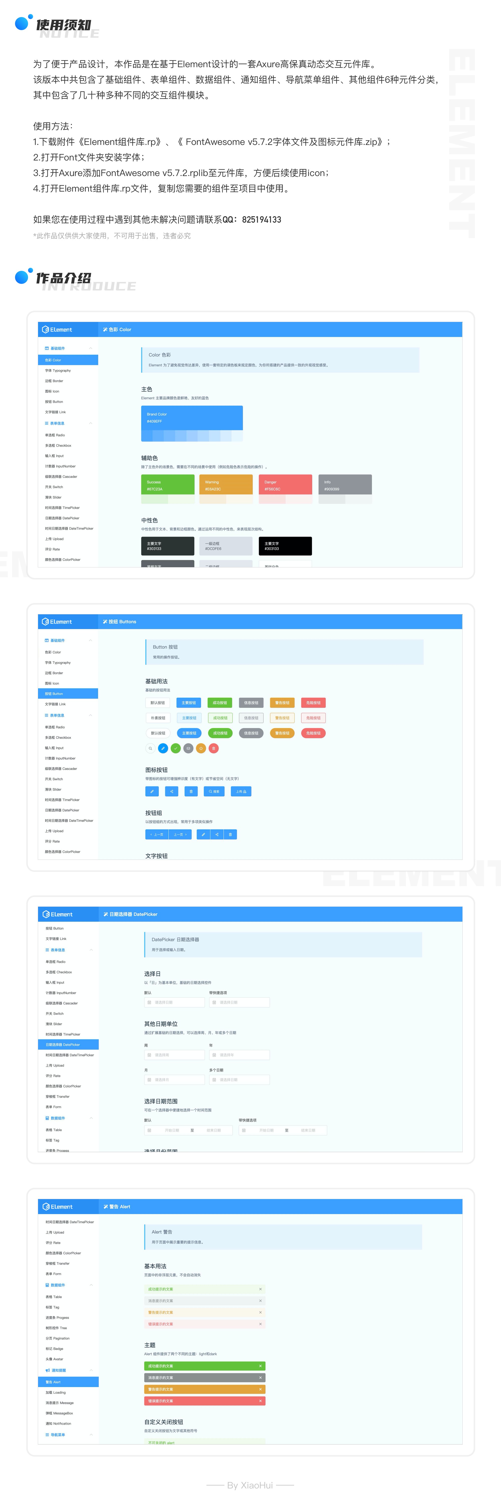
Task: Click the round orange star icon button
Action: click(201, 748)
